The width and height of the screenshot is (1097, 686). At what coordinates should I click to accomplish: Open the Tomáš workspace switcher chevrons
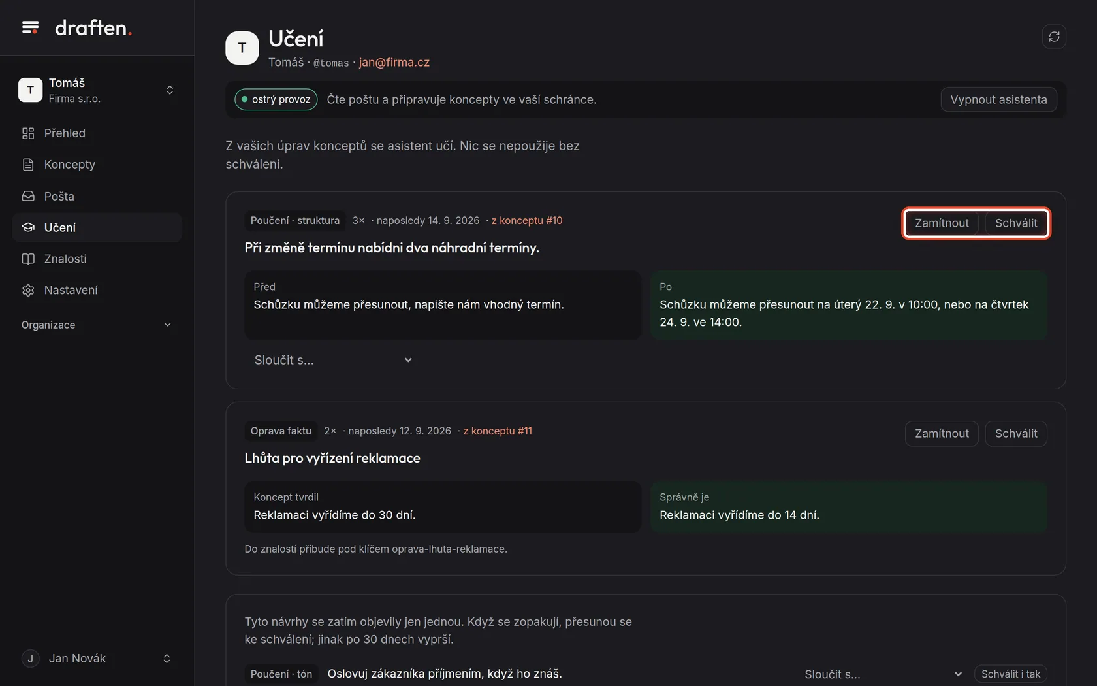(170, 90)
